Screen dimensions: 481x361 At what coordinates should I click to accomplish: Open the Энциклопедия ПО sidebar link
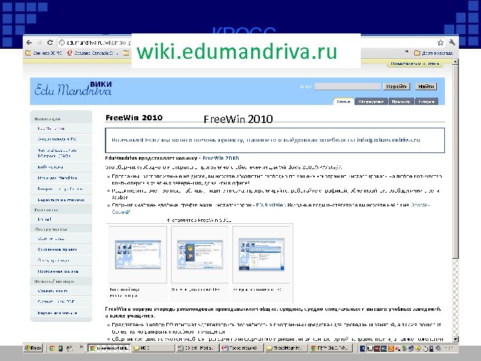pos(57,139)
